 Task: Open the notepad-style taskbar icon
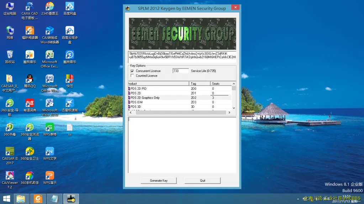[54, 199]
